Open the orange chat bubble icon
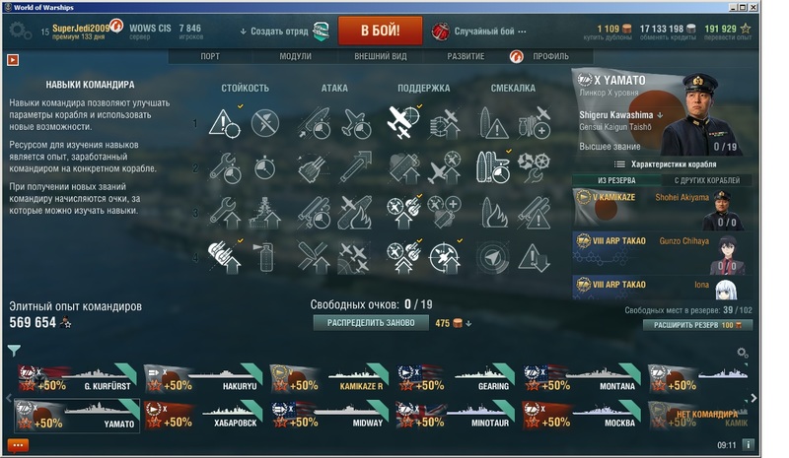Image resolution: width=789 pixels, height=458 pixels. (x=18, y=445)
